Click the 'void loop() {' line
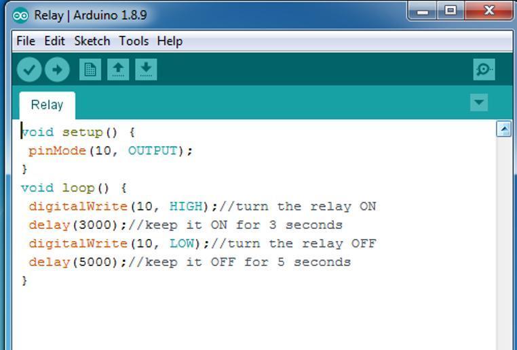The width and height of the screenshot is (517, 350). click(x=74, y=188)
